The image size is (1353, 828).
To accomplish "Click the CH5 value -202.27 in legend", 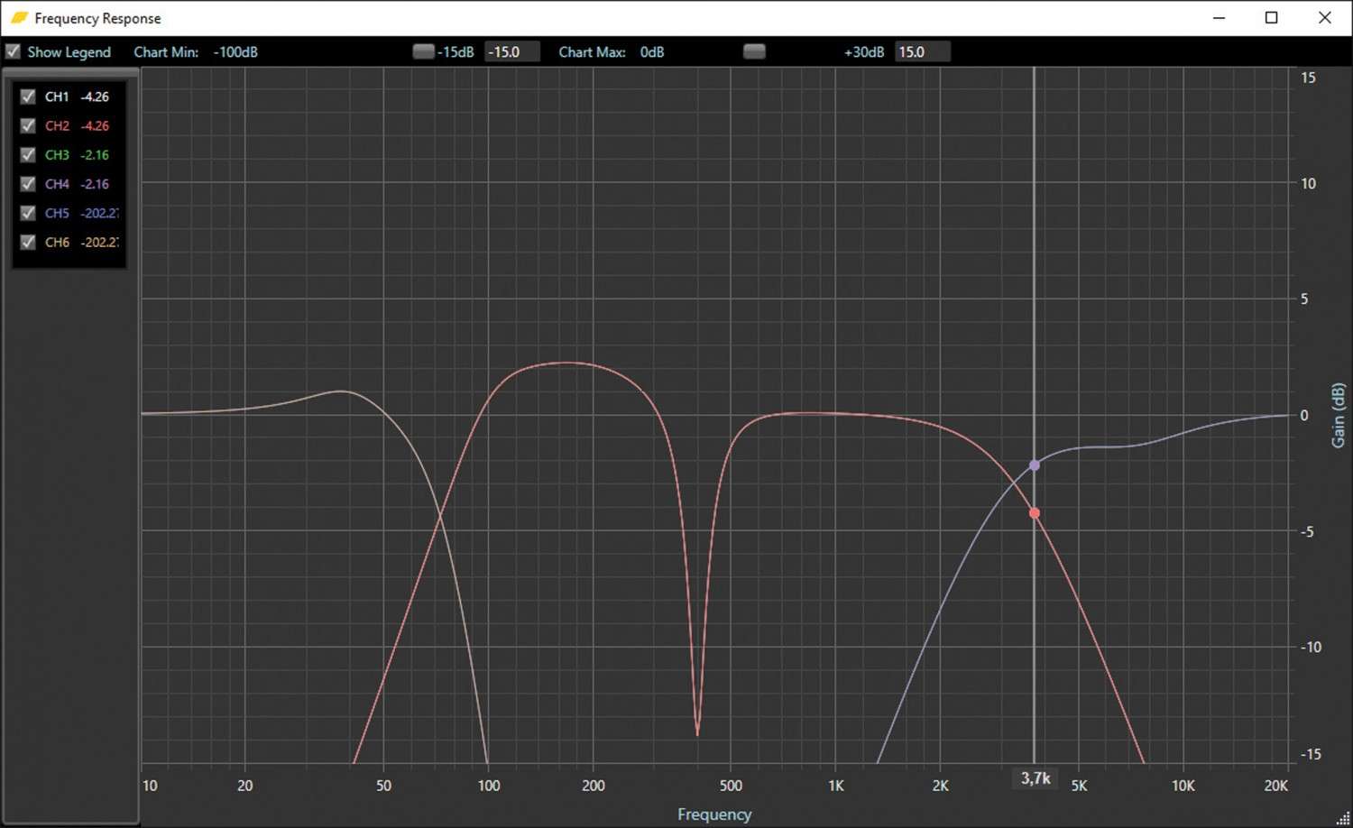I will pos(99,213).
